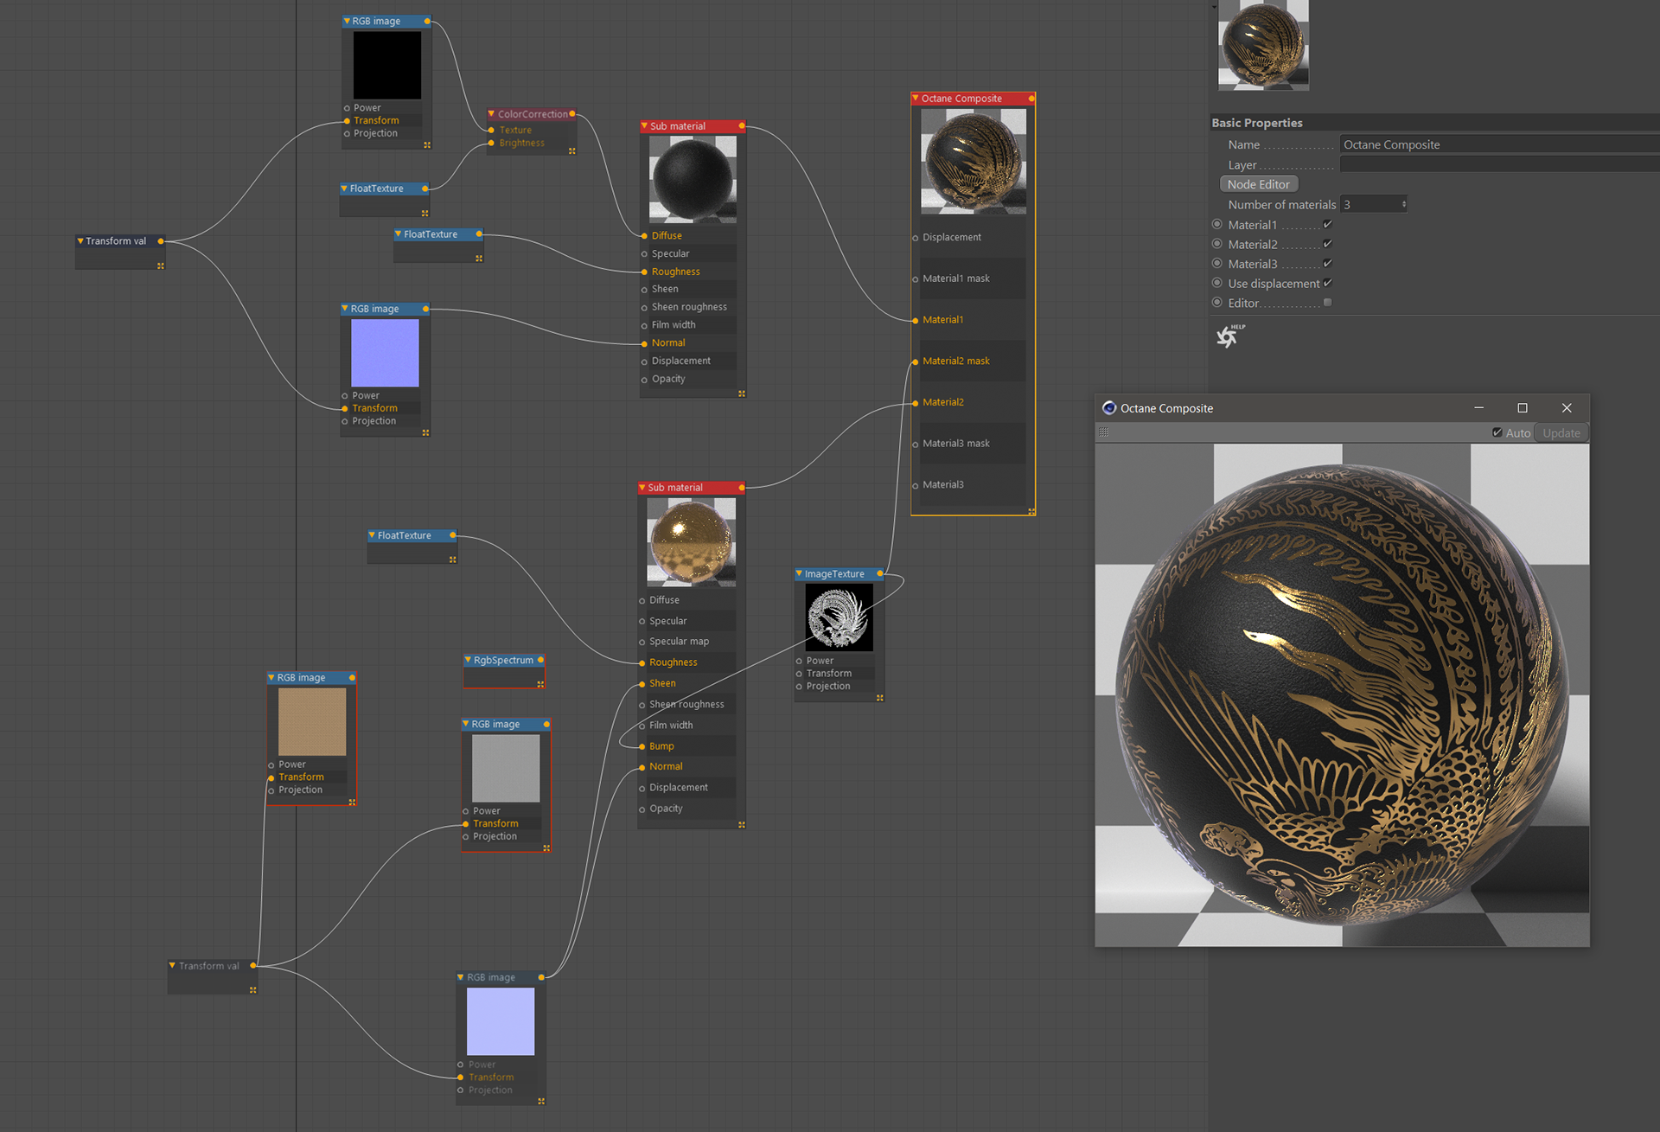This screenshot has width=1660, height=1132.
Task: Click the Update button in preview window
Action: click(x=1561, y=433)
